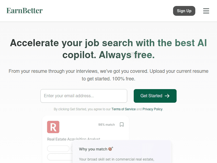Viewport: 217px width, 163px height.
Task: Click the red R company logo
Action: (53, 127)
